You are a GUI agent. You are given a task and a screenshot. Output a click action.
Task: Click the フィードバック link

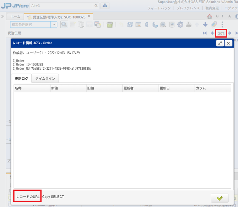[159, 8]
